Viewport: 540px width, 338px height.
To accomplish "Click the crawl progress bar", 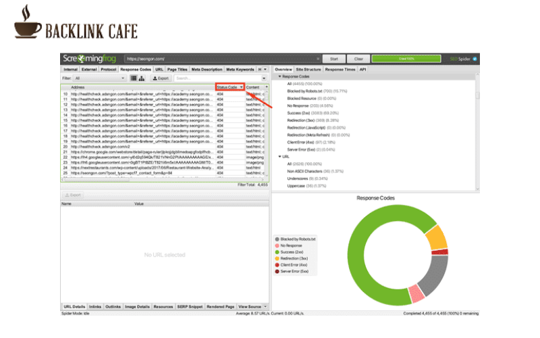I will pyautogui.click(x=406, y=59).
